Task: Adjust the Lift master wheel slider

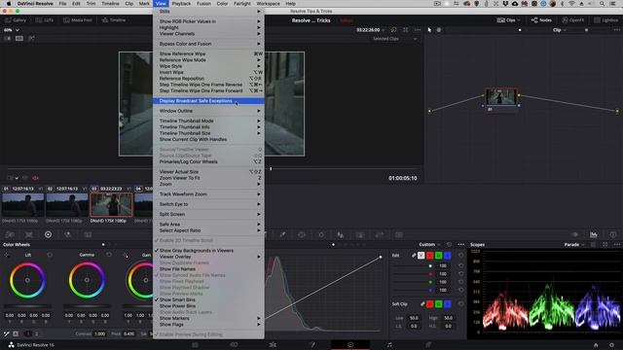Action: pyautogui.click(x=27, y=306)
